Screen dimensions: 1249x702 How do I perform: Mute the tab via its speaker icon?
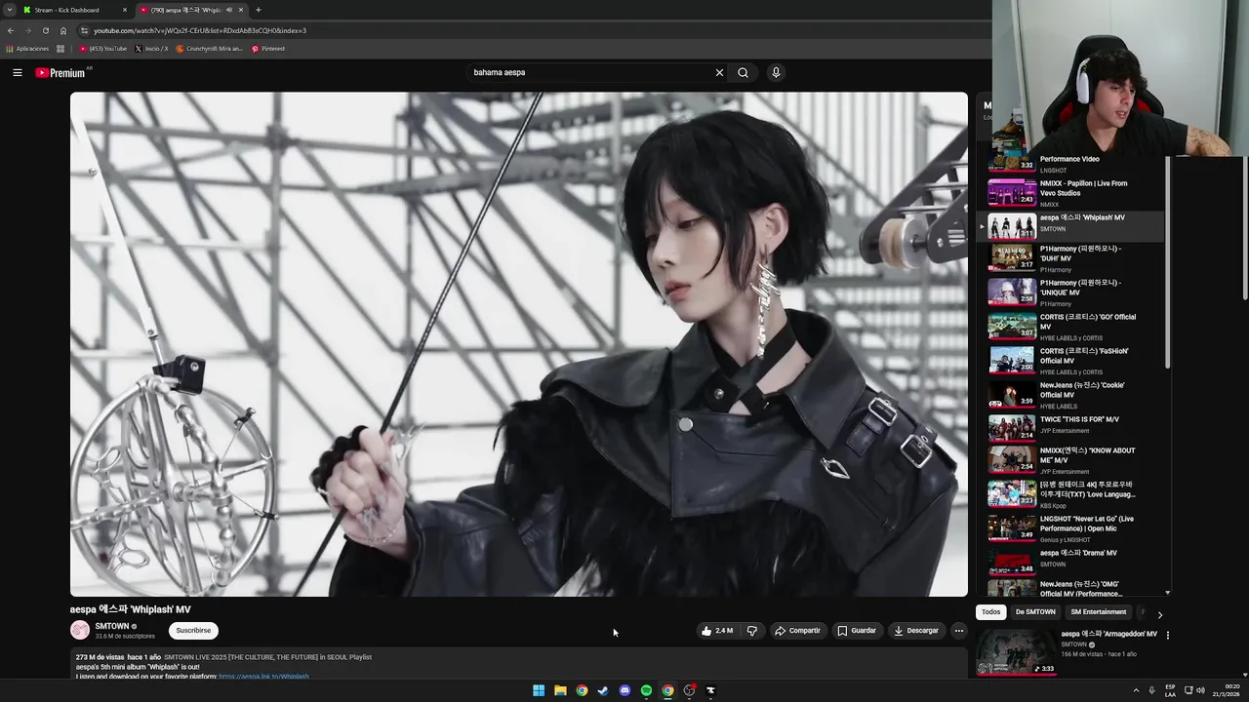229,10
